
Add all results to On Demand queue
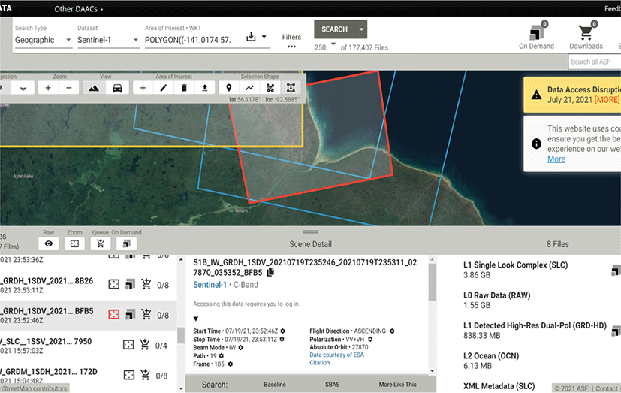point(126,243)
